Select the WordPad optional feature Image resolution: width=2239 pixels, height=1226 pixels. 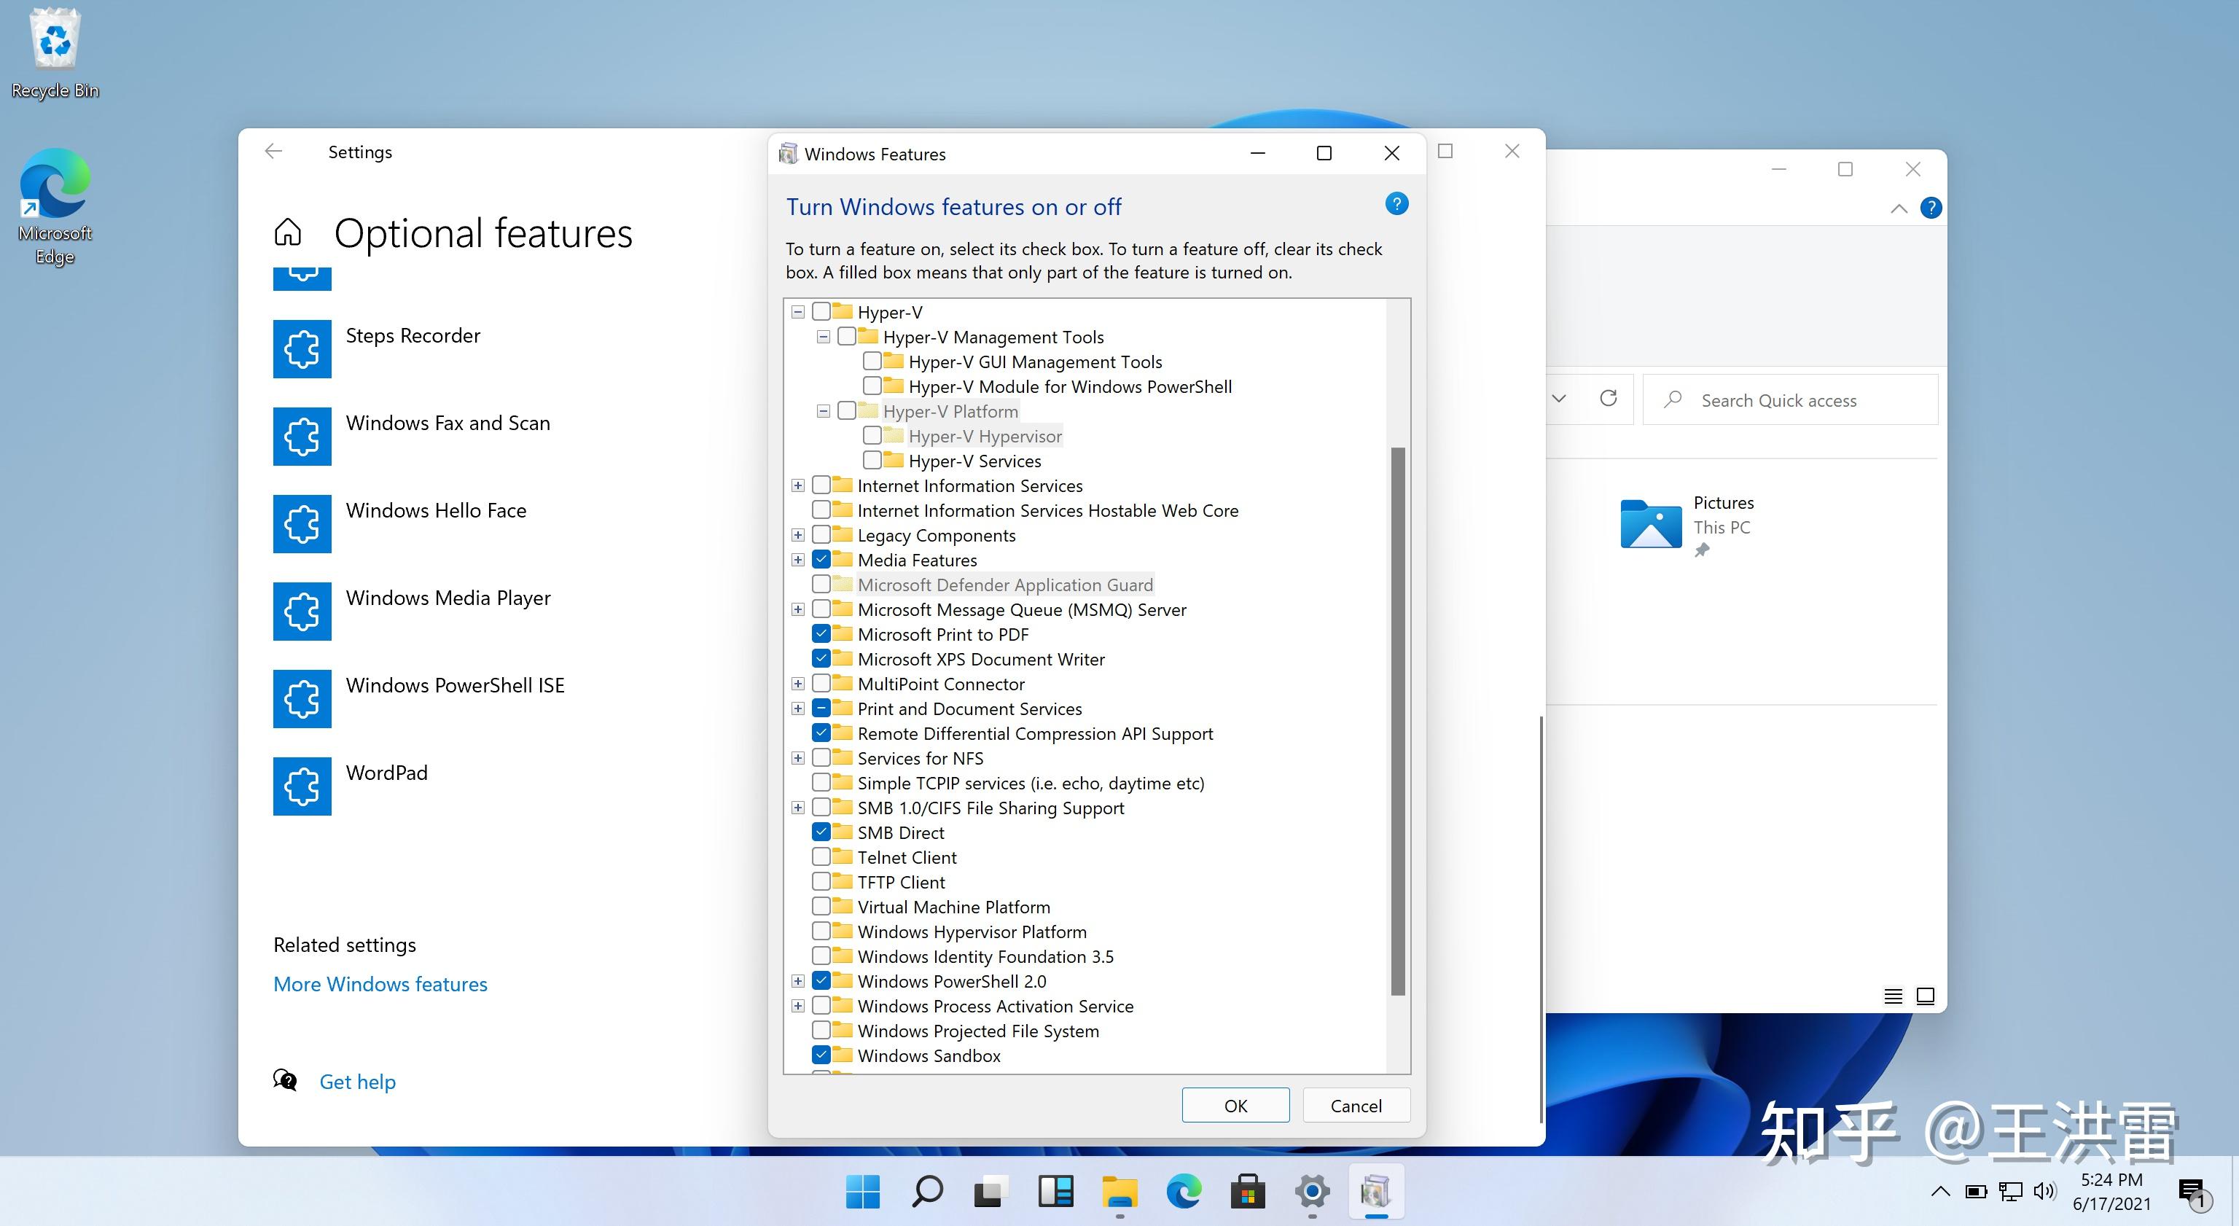(x=351, y=785)
